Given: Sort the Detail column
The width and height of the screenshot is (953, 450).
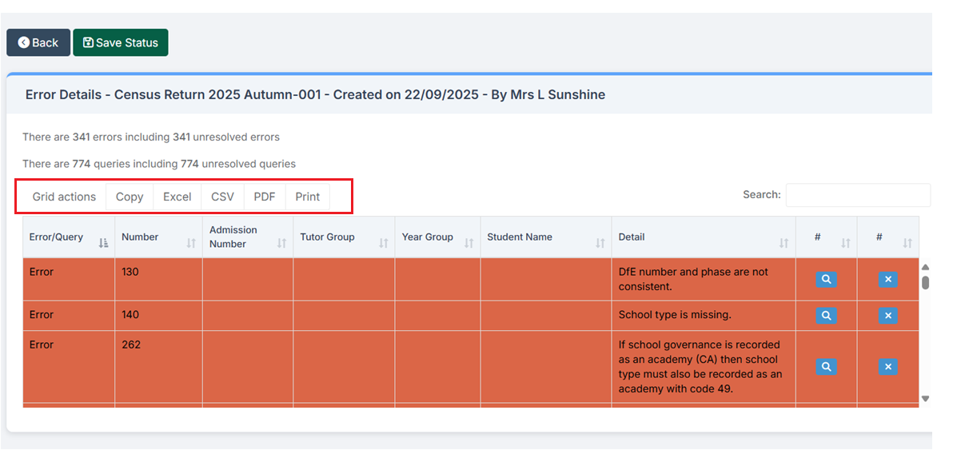Looking at the screenshot, I should pos(784,243).
